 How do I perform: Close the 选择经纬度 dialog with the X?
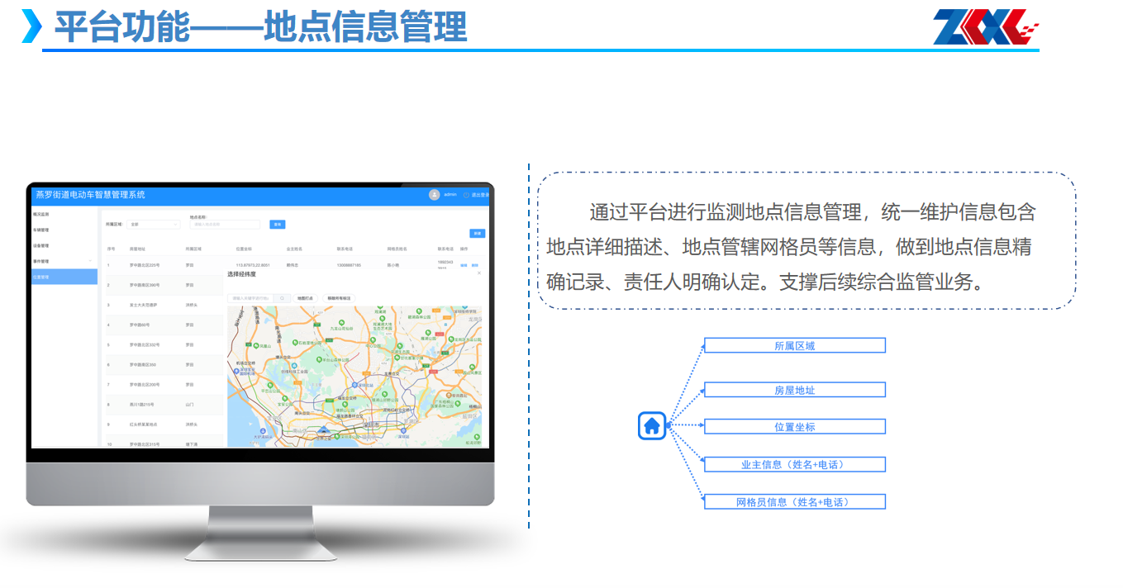click(x=479, y=273)
